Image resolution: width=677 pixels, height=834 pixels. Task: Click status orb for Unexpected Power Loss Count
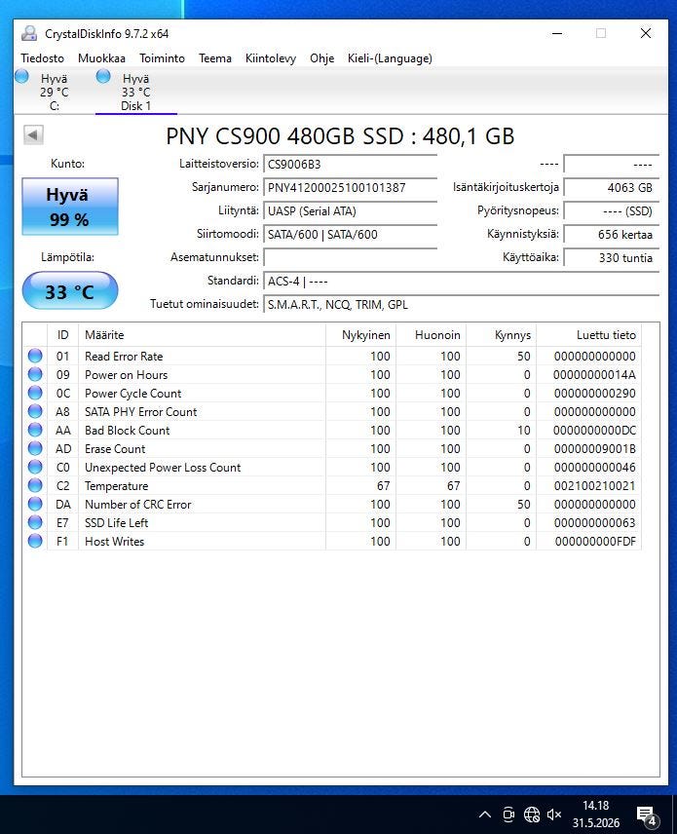point(35,467)
